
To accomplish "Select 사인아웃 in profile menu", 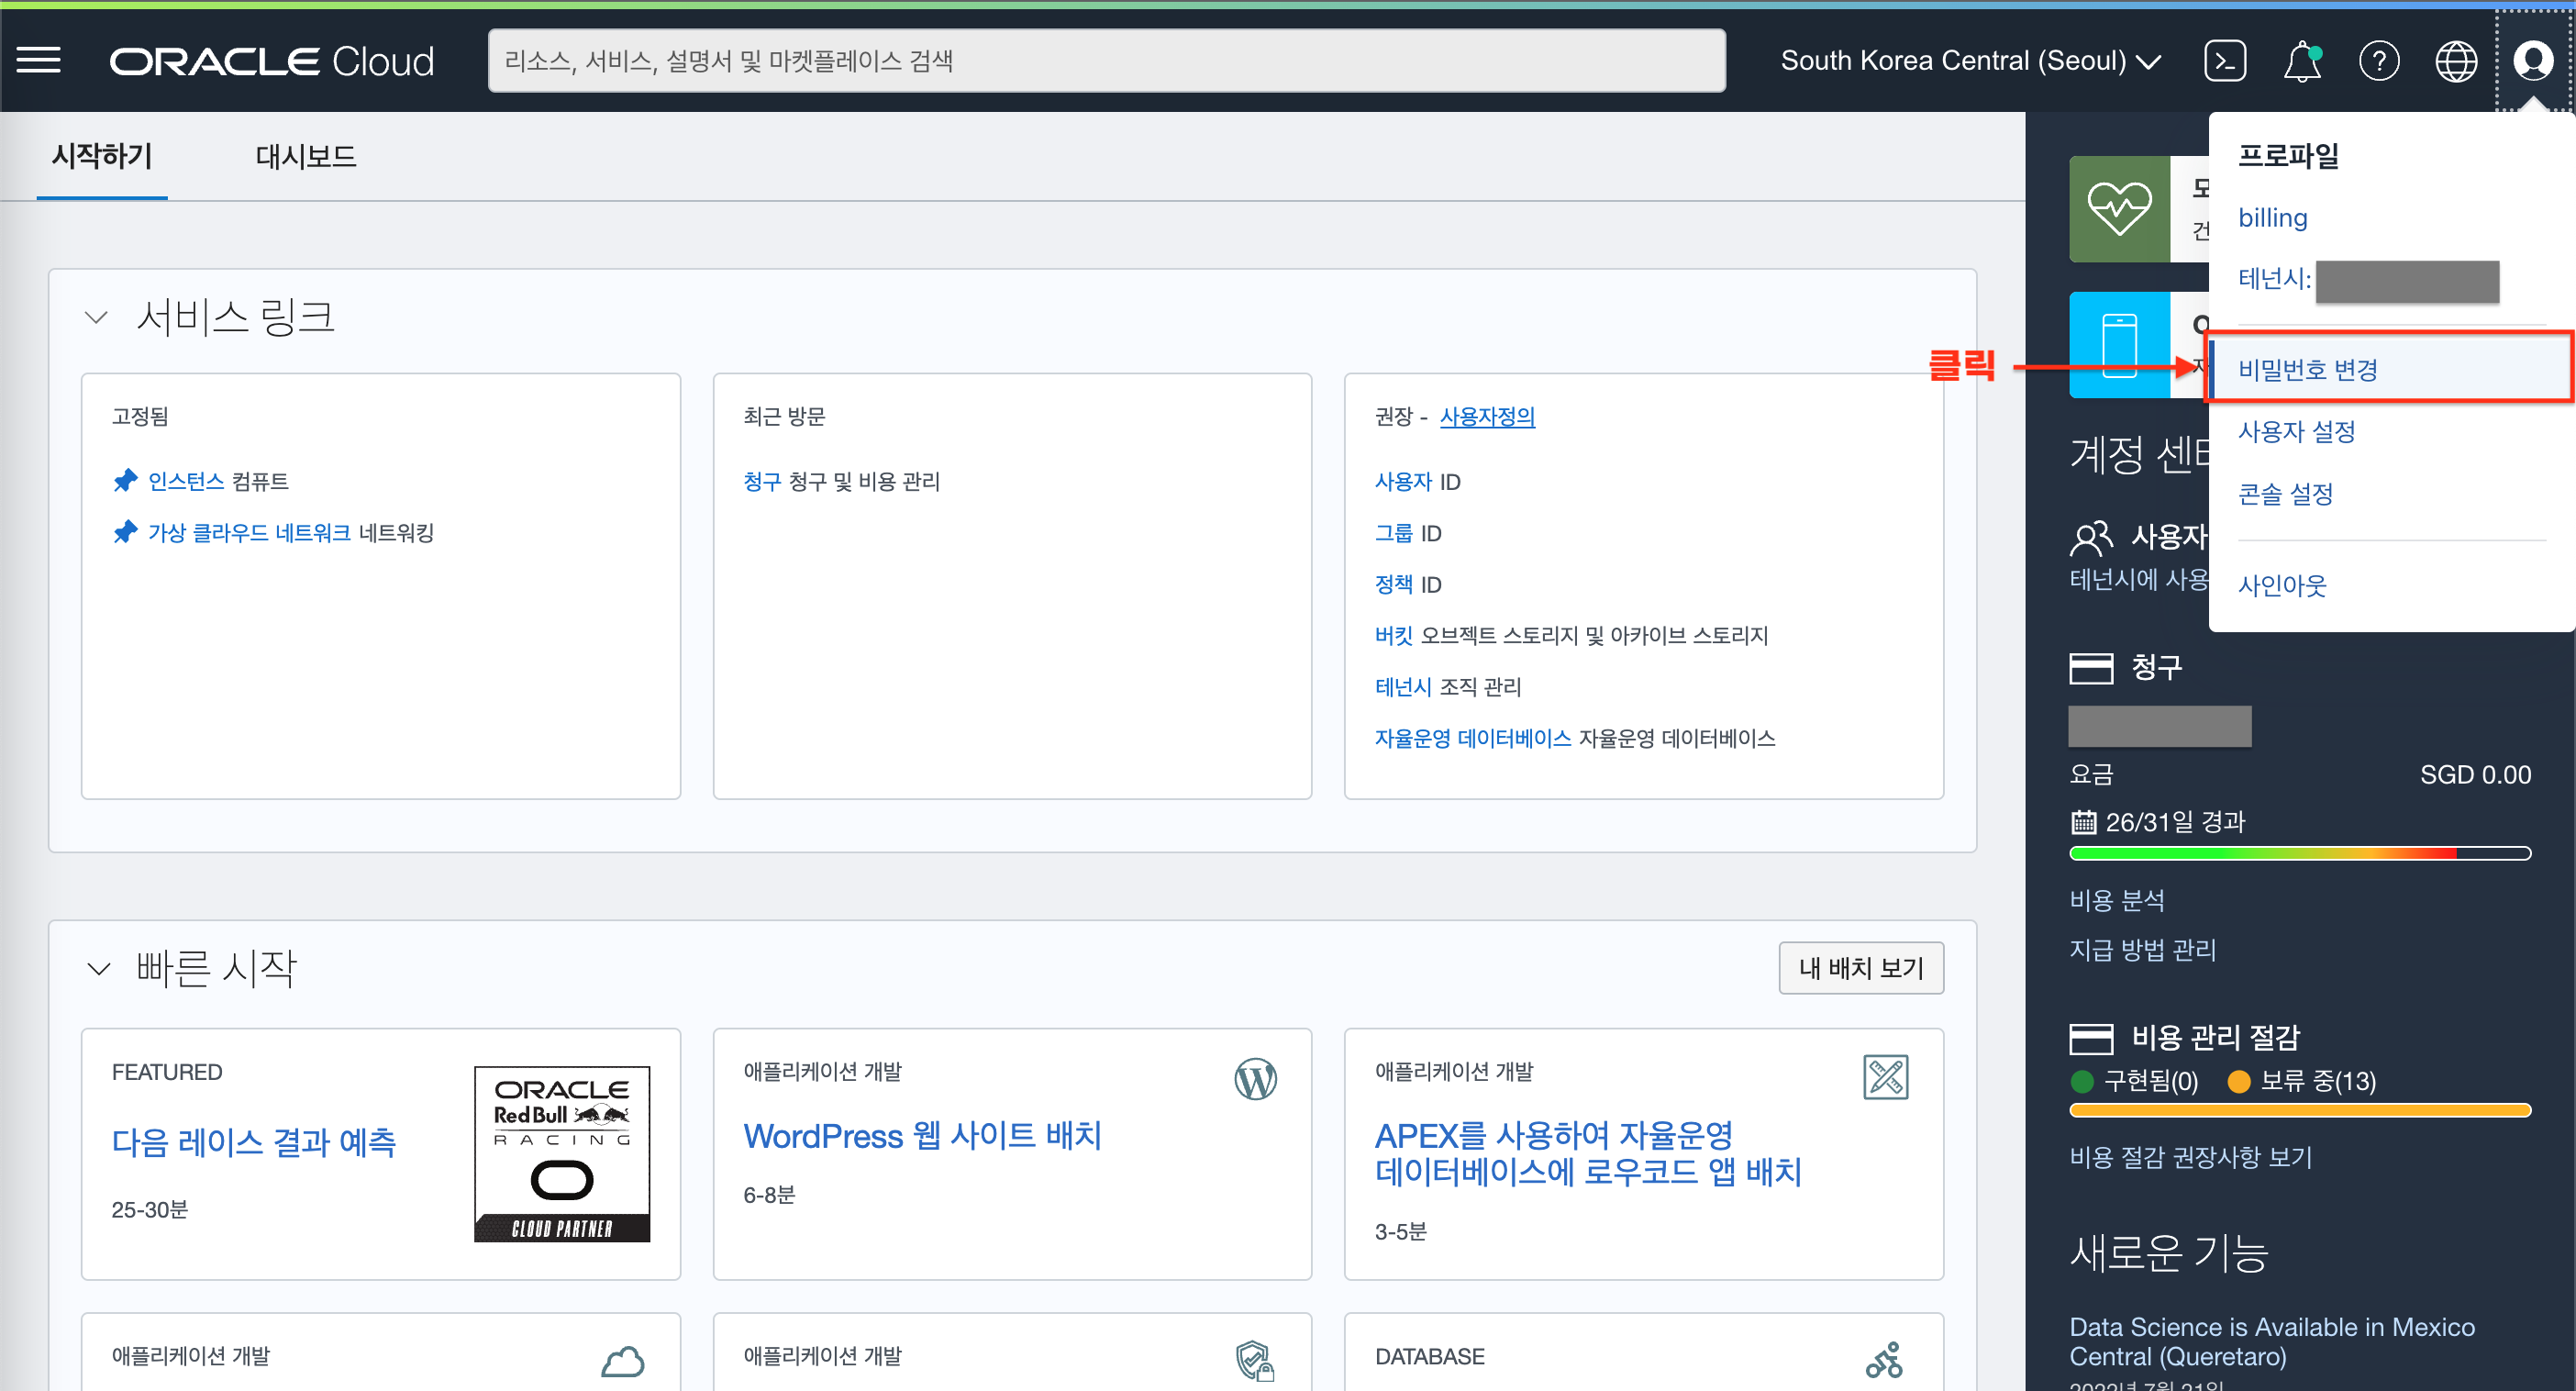I will 2282,585.
